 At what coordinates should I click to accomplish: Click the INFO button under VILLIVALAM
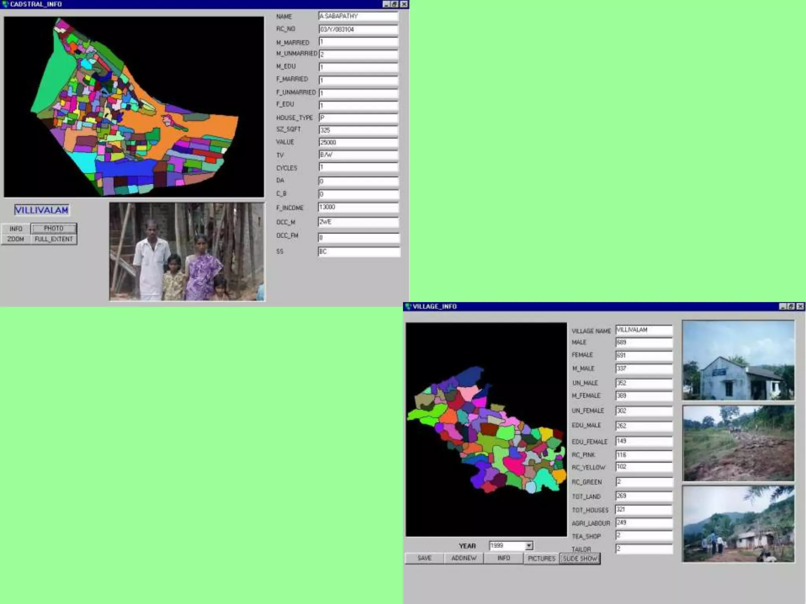click(x=16, y=228)
